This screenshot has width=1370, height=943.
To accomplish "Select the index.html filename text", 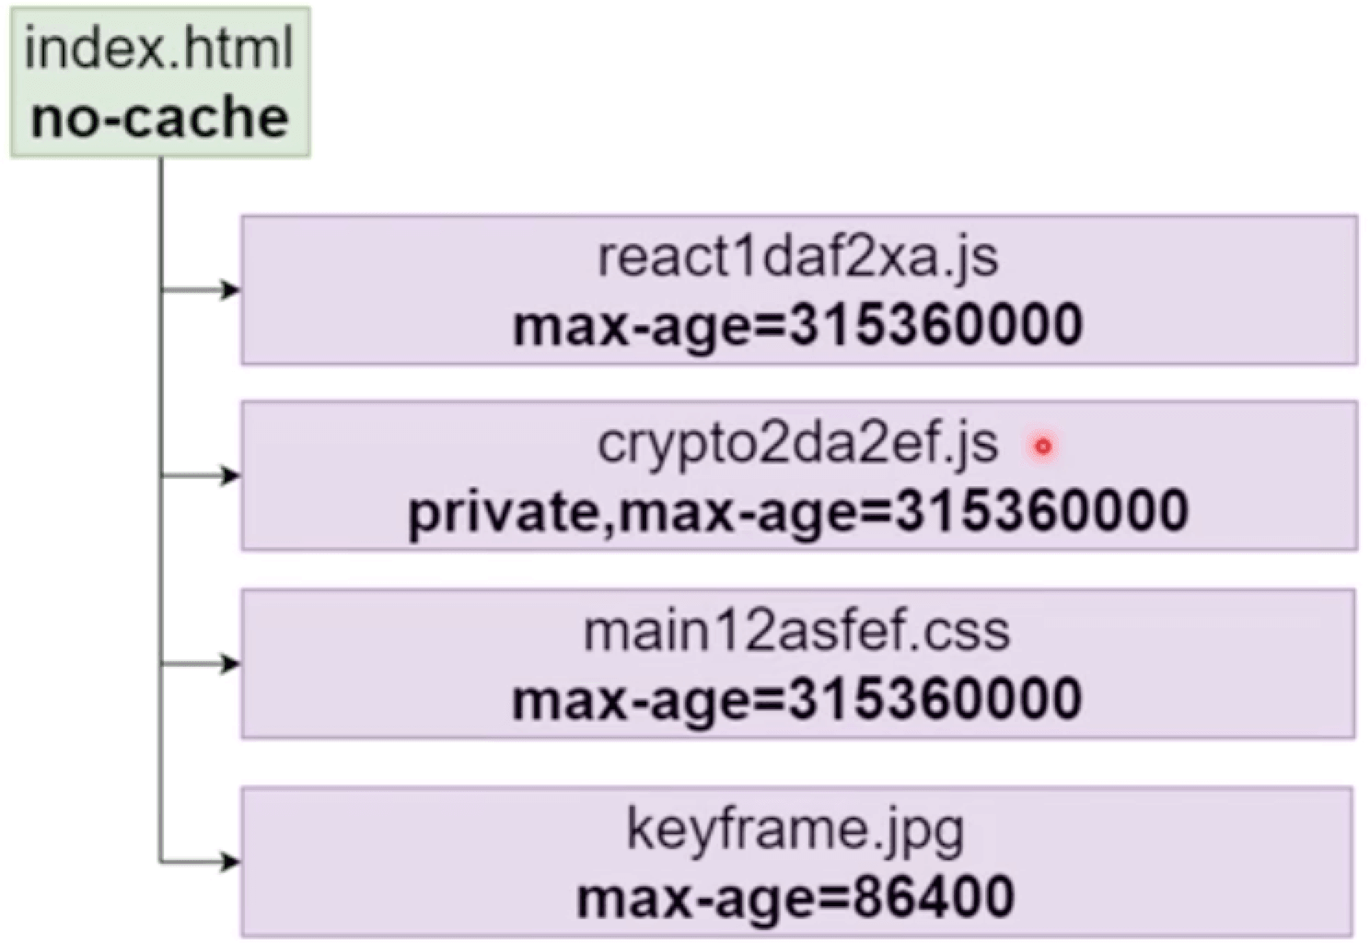I will [x=158, y=49].
